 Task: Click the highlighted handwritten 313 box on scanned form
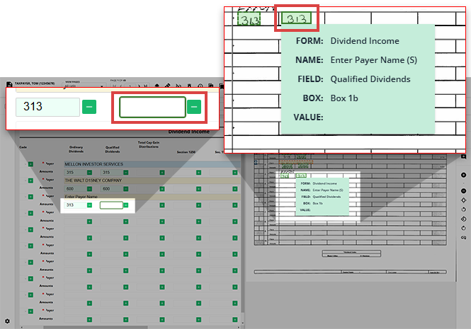pos(296,18)
